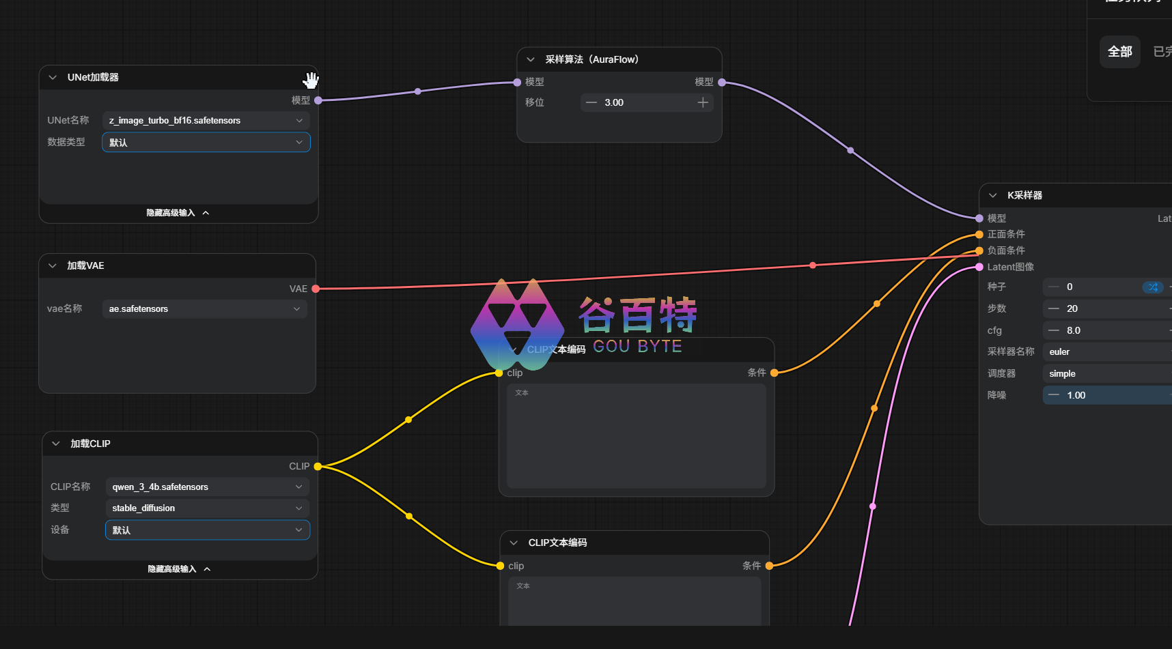Viewport: 1172px width, 649px height.
Task: Click 条件 output port on lower CLIP文本编码
Action: (x=769, y=566)
